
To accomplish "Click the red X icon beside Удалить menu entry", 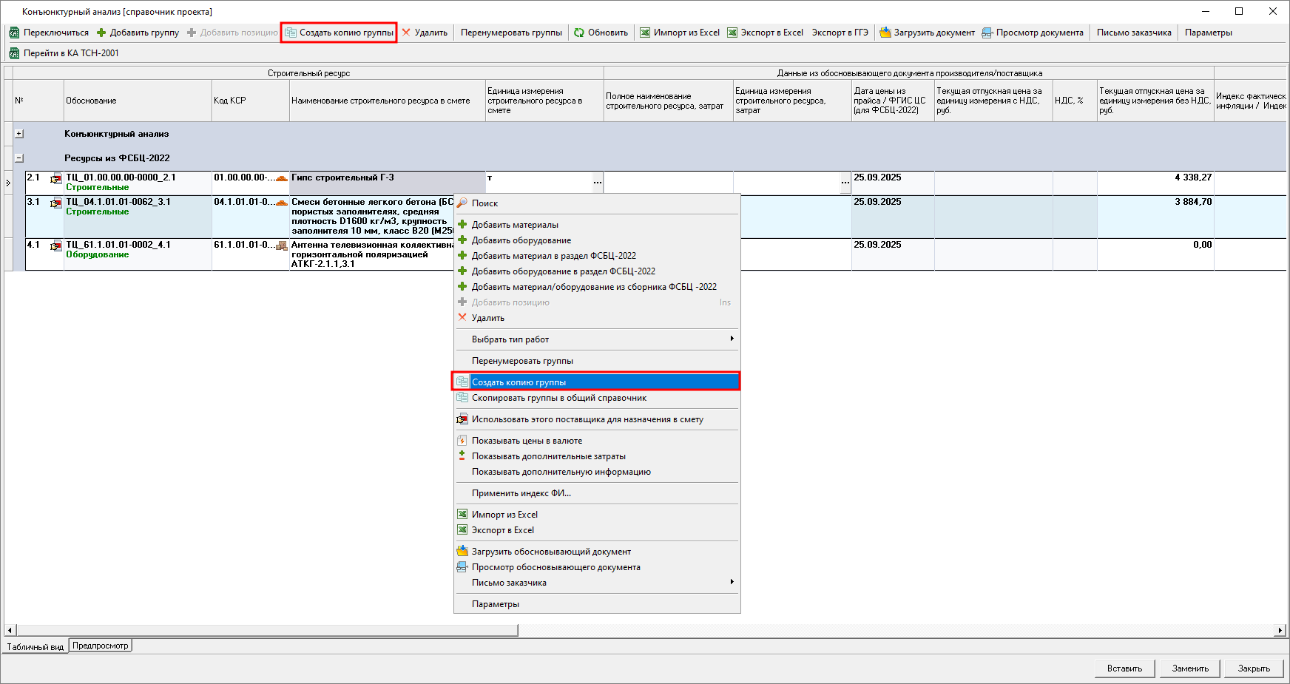I will [462, 317].
